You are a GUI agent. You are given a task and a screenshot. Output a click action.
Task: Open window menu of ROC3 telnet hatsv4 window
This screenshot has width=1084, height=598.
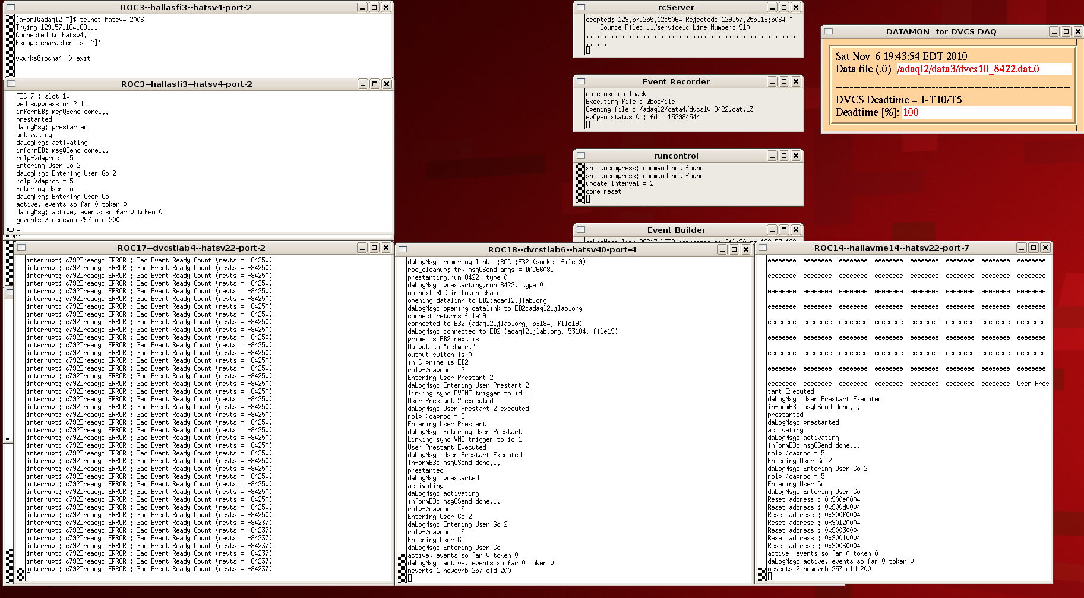(11, 7)
